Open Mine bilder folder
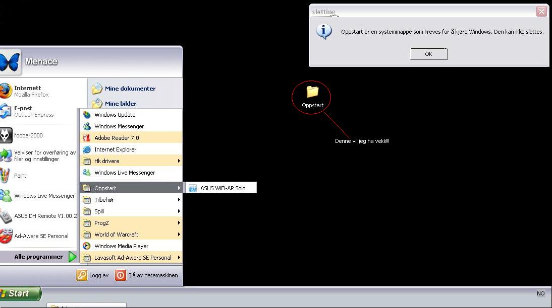 pyautogui.click(x=114, y=103)
